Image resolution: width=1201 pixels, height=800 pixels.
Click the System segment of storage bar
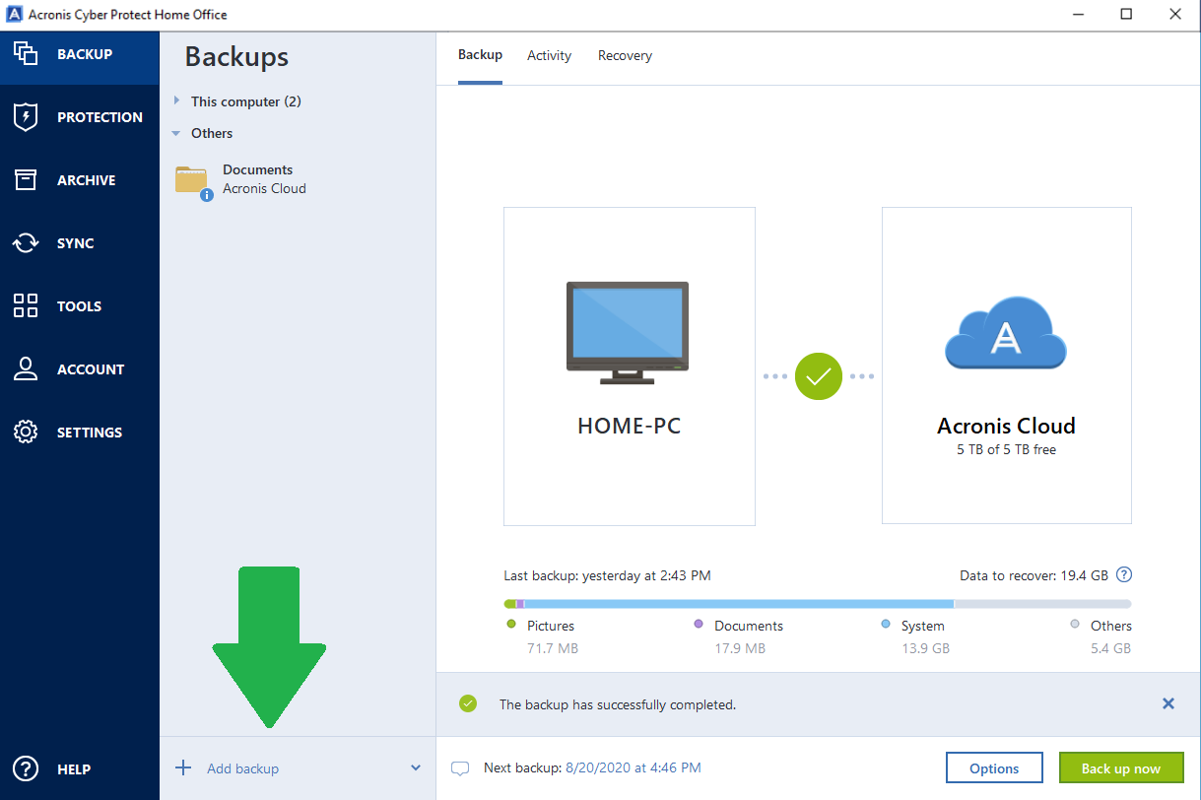pyautogui.click(x=740, y=604)
